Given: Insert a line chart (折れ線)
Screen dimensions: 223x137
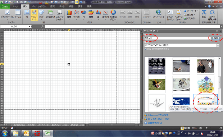Looking at the screenshot, I should [x=76, y=14].
